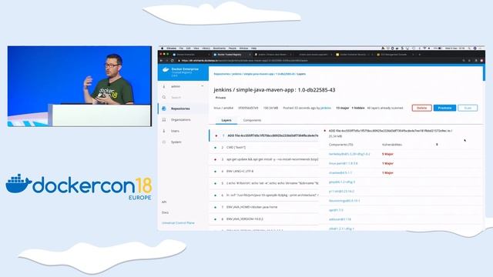Click Repositories in the breadcrumb

(222, 74)
